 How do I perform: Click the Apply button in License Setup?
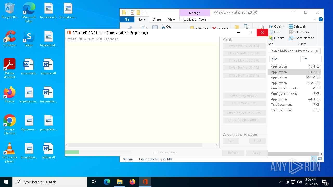point(257,153)
